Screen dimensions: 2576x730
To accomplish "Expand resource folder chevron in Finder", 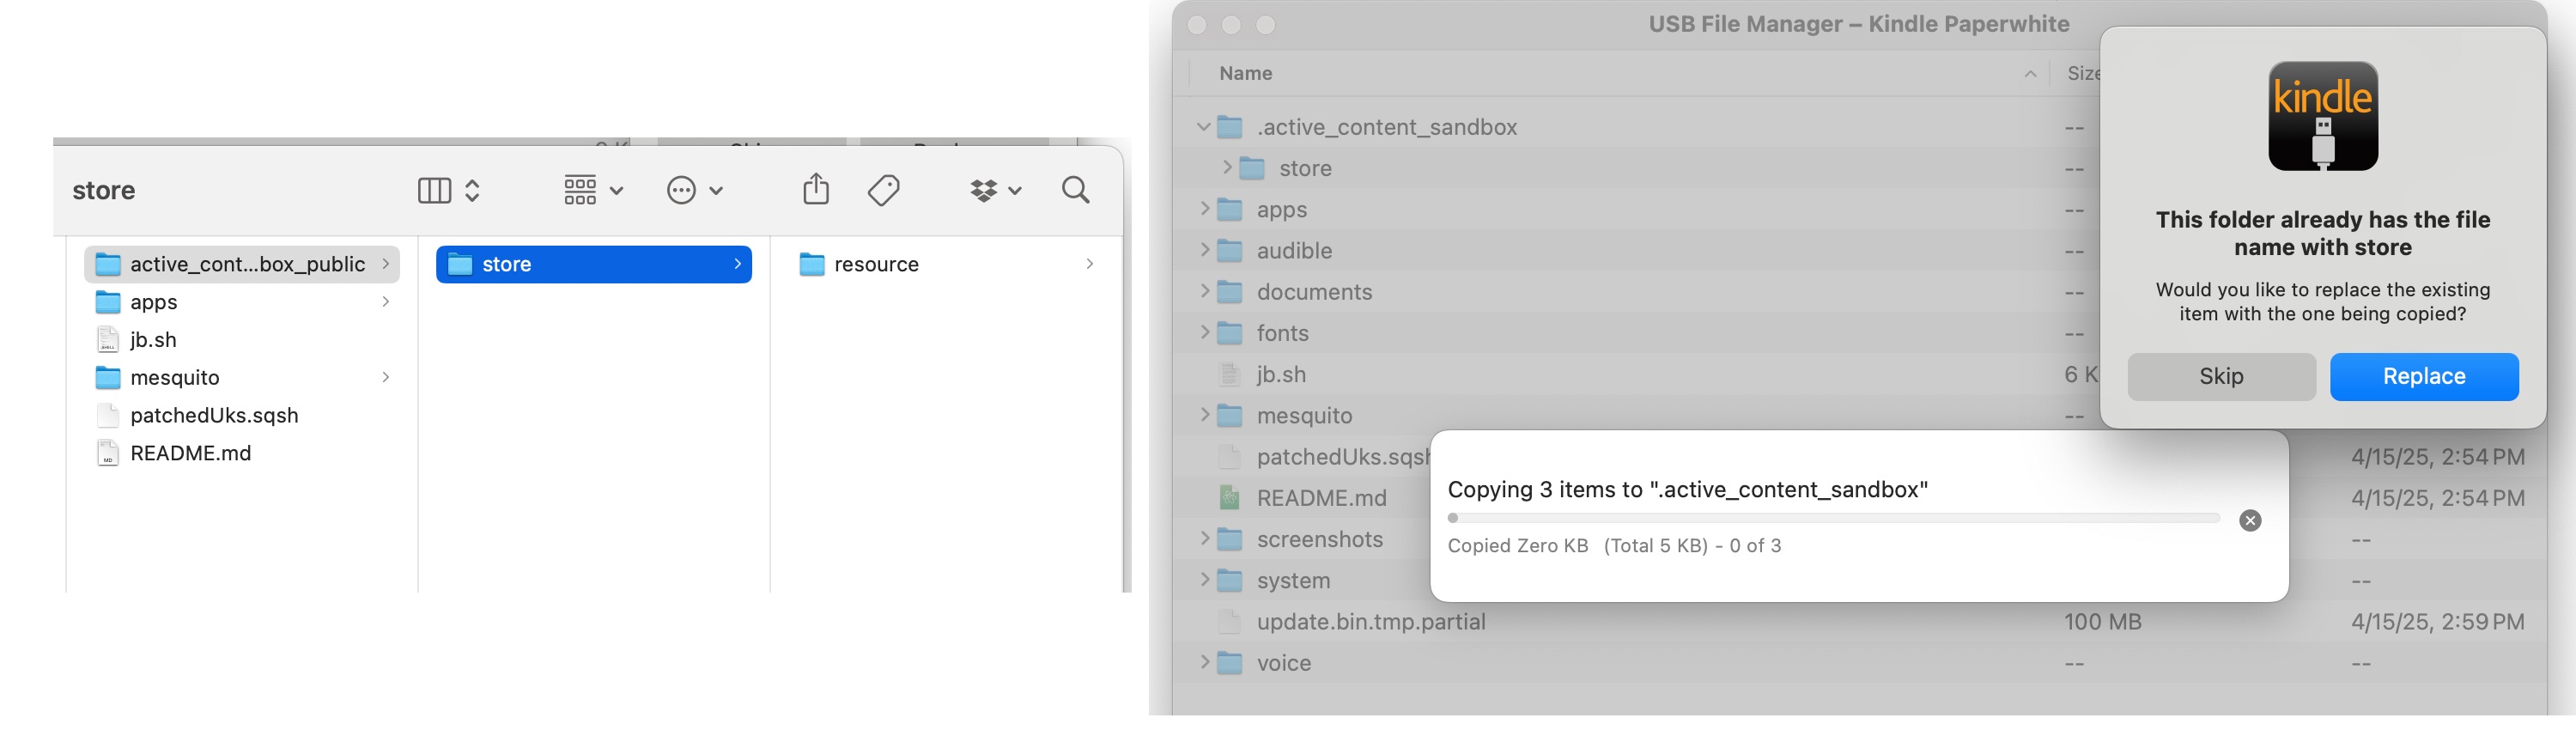I will pos(1089,264).
